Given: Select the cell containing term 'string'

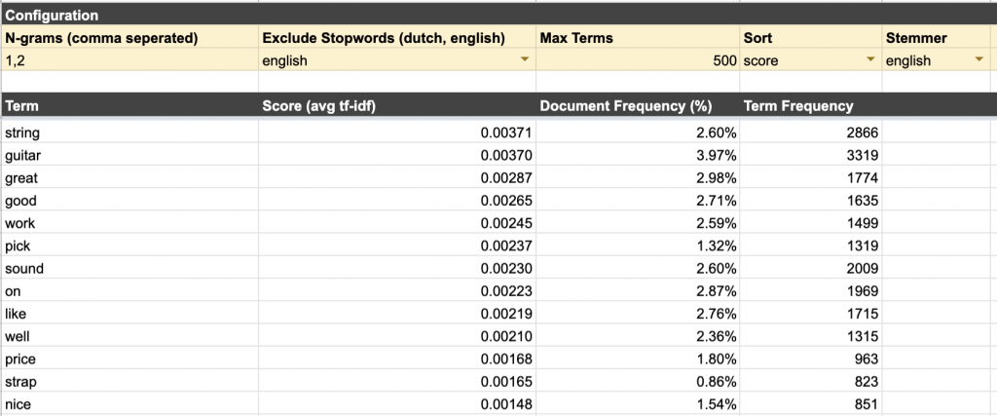Looking at the screenshot, I should coord(130,131).
